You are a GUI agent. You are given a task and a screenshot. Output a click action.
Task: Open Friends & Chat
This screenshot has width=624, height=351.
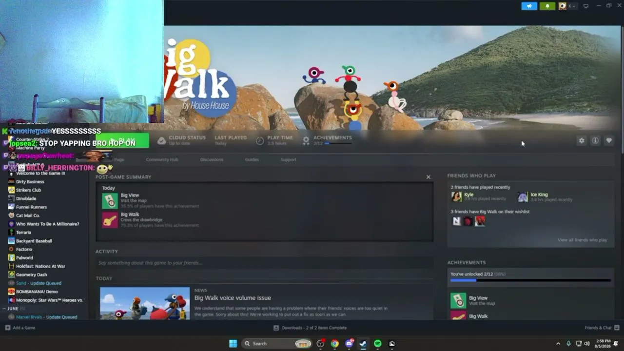click(x=602, y=328)
